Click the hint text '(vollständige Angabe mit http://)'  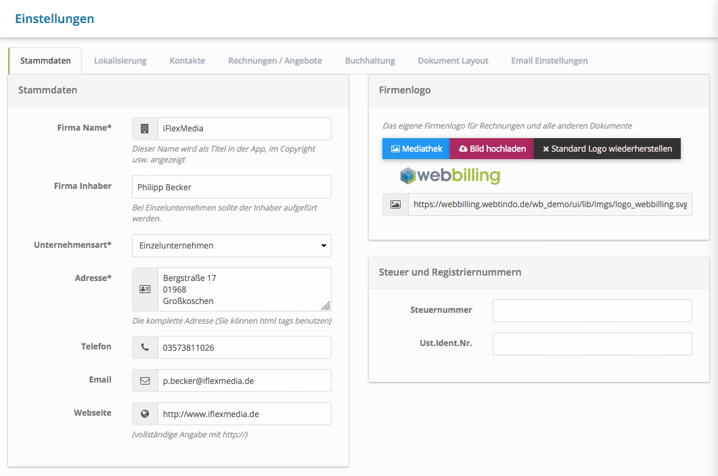pos(190,435)
